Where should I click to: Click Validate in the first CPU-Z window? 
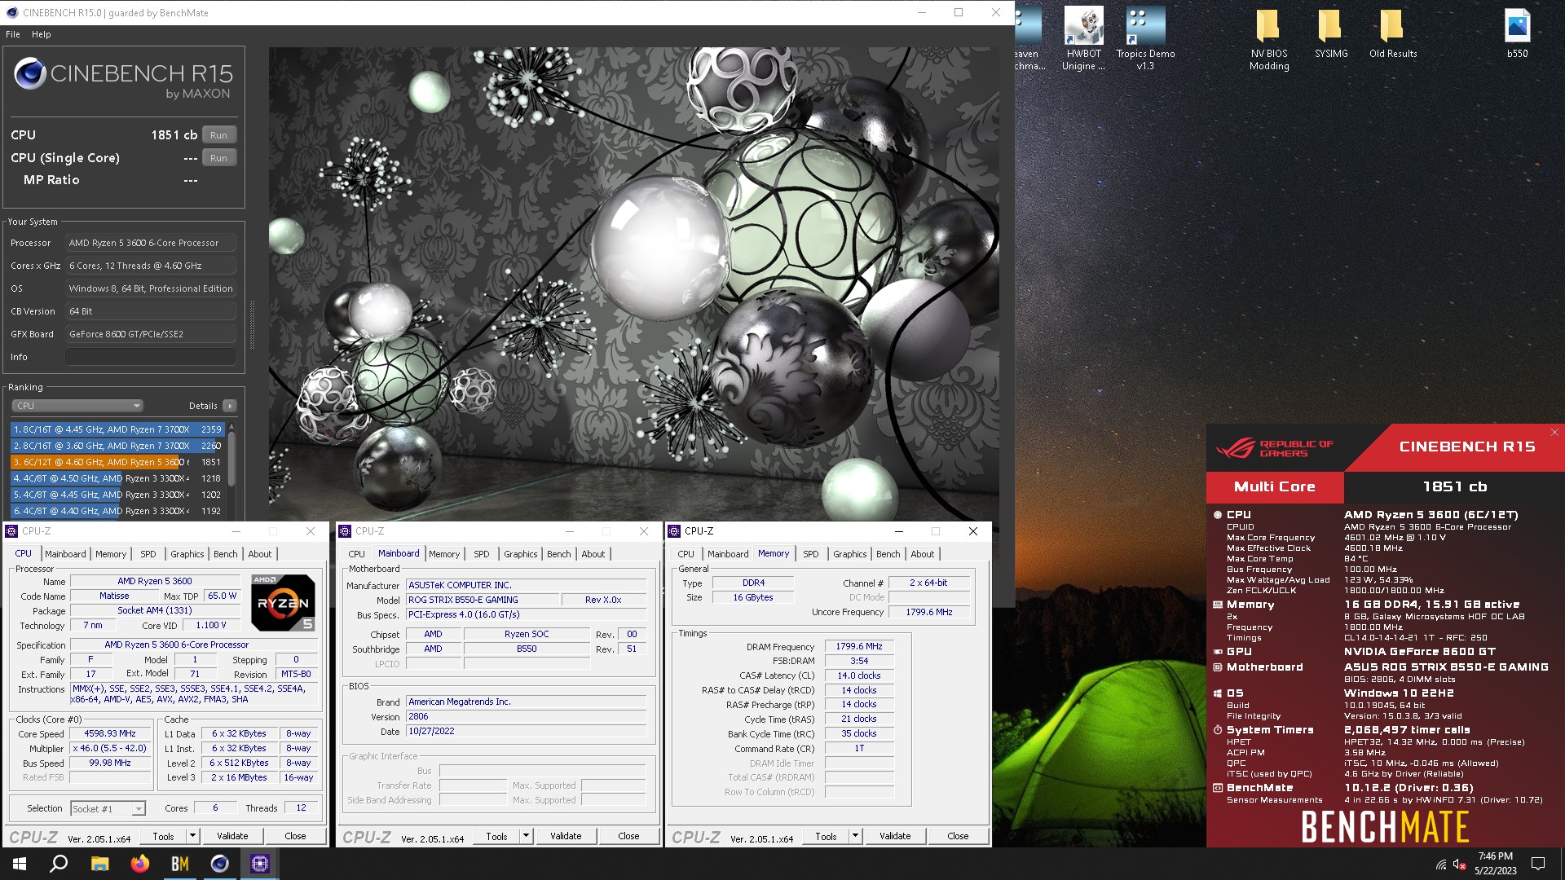tap(232, 836)
